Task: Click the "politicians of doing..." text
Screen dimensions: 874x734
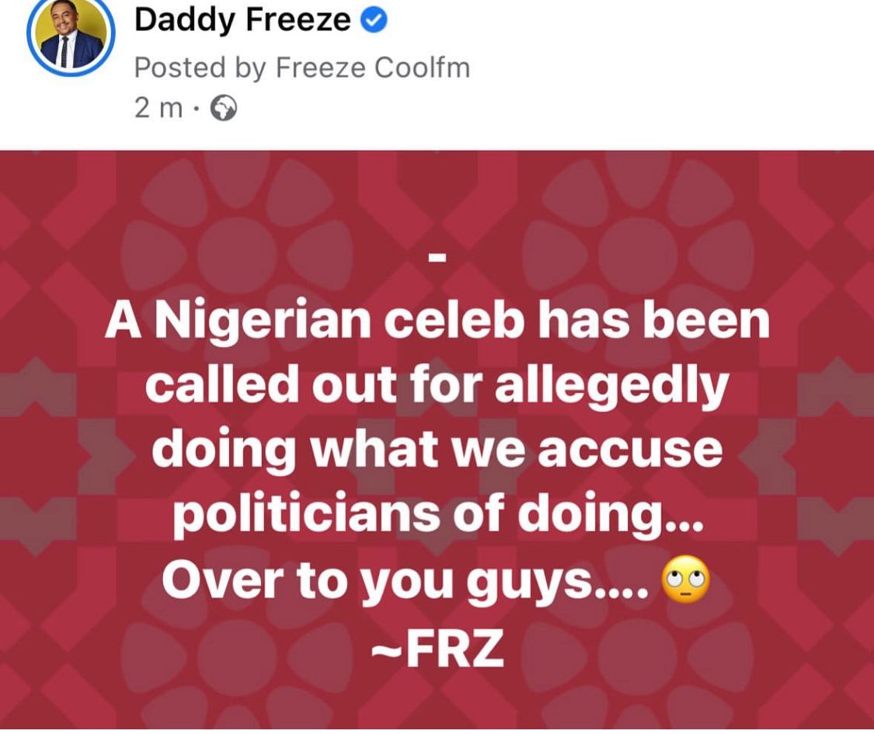Action: [x=437, y=516]
